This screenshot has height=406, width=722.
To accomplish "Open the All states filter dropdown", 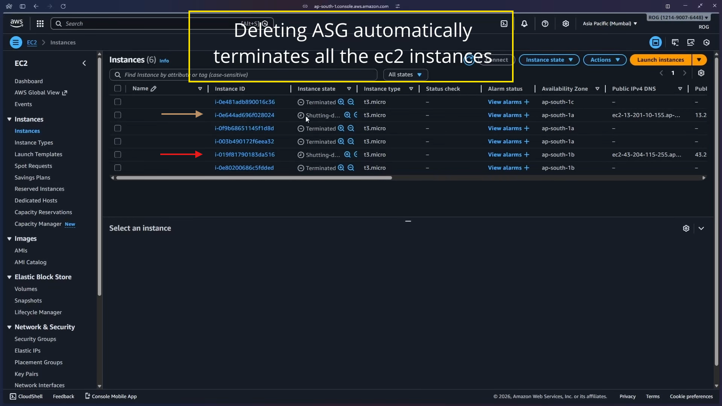I will point(405,74).
